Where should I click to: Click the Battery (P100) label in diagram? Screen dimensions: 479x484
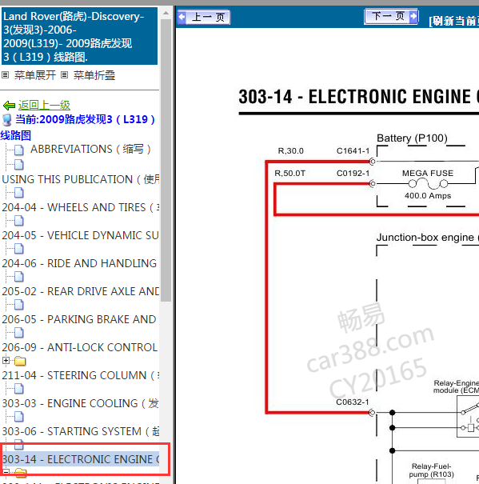412,138
